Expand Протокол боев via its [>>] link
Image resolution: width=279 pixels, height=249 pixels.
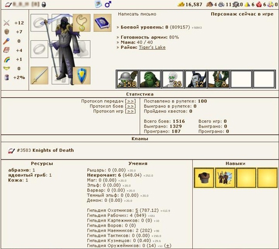pos(130,106)
